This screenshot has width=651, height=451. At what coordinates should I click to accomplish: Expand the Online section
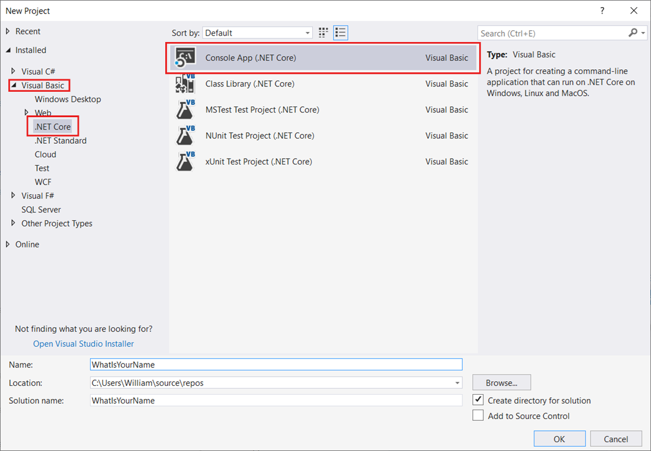8,244
